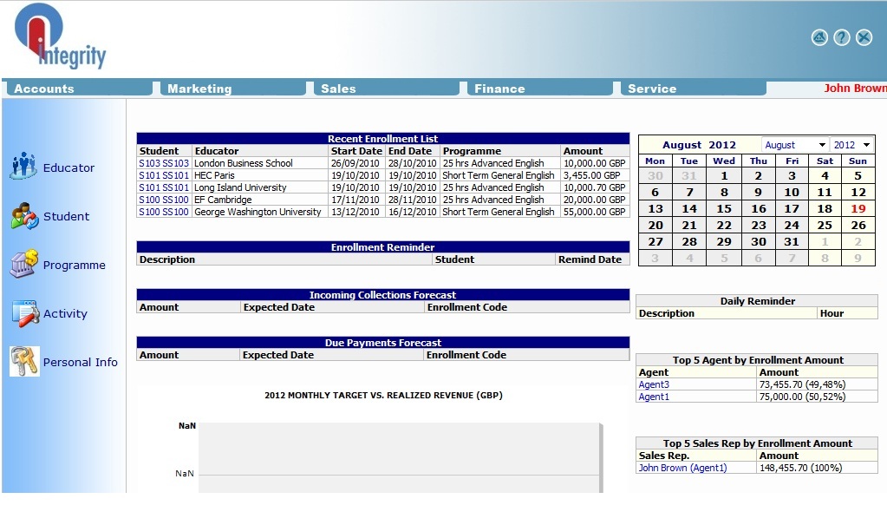
Task: Open the Agent3 link
Action: [654, 384]
